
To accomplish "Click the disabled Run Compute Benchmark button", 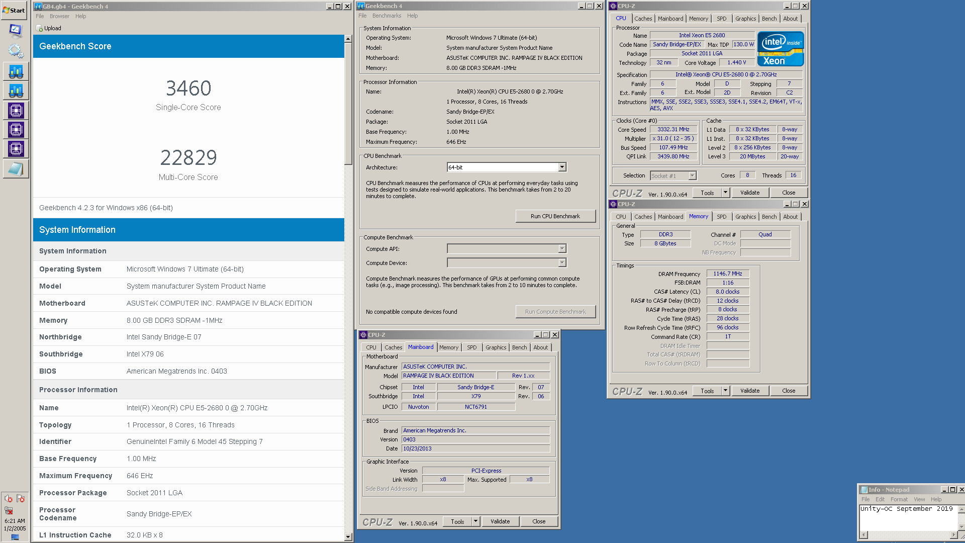I will coord(555,312).
